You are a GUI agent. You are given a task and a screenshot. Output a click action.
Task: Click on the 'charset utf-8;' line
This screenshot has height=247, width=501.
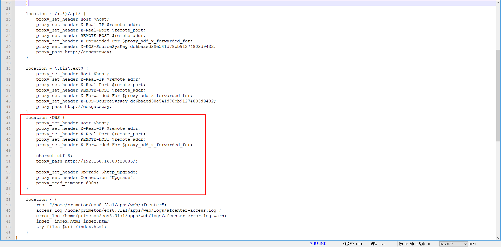click(54, 156)
